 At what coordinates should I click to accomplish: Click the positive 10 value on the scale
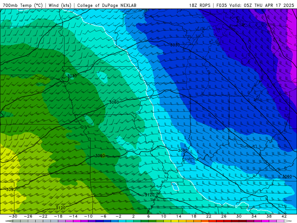click(x=164, y=216)
